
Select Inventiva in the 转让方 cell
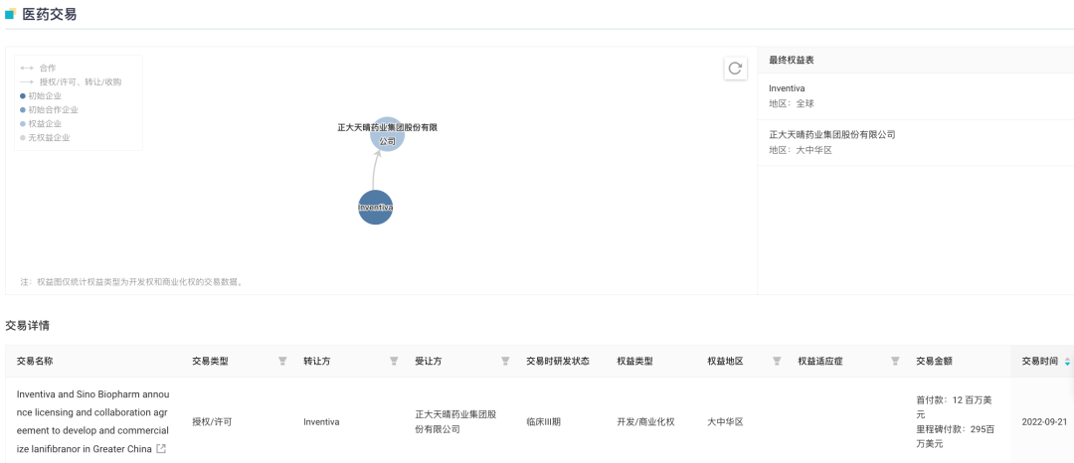click(321, 422)
